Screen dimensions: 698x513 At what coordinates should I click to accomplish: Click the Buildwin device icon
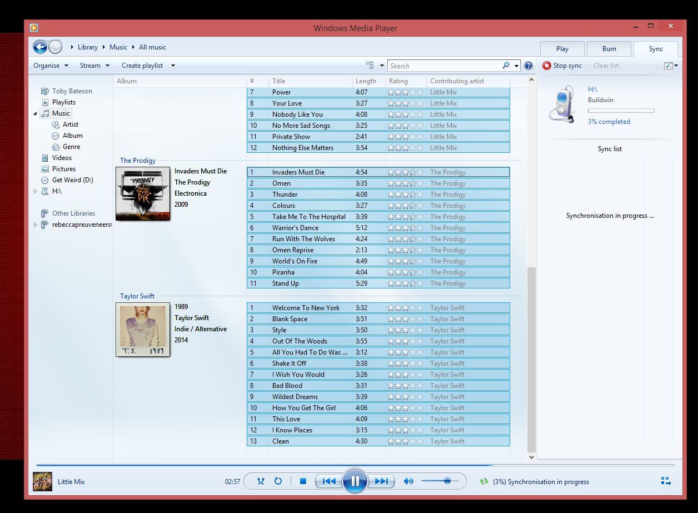pos(561,104)
